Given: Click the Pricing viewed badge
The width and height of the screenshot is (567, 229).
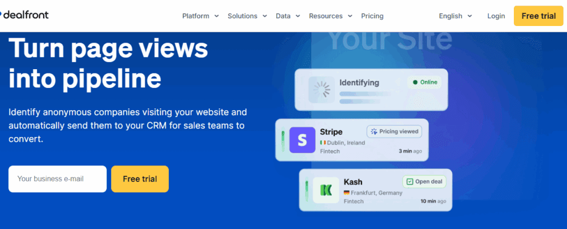Looking at the screenshot, I should pos(394,132).
